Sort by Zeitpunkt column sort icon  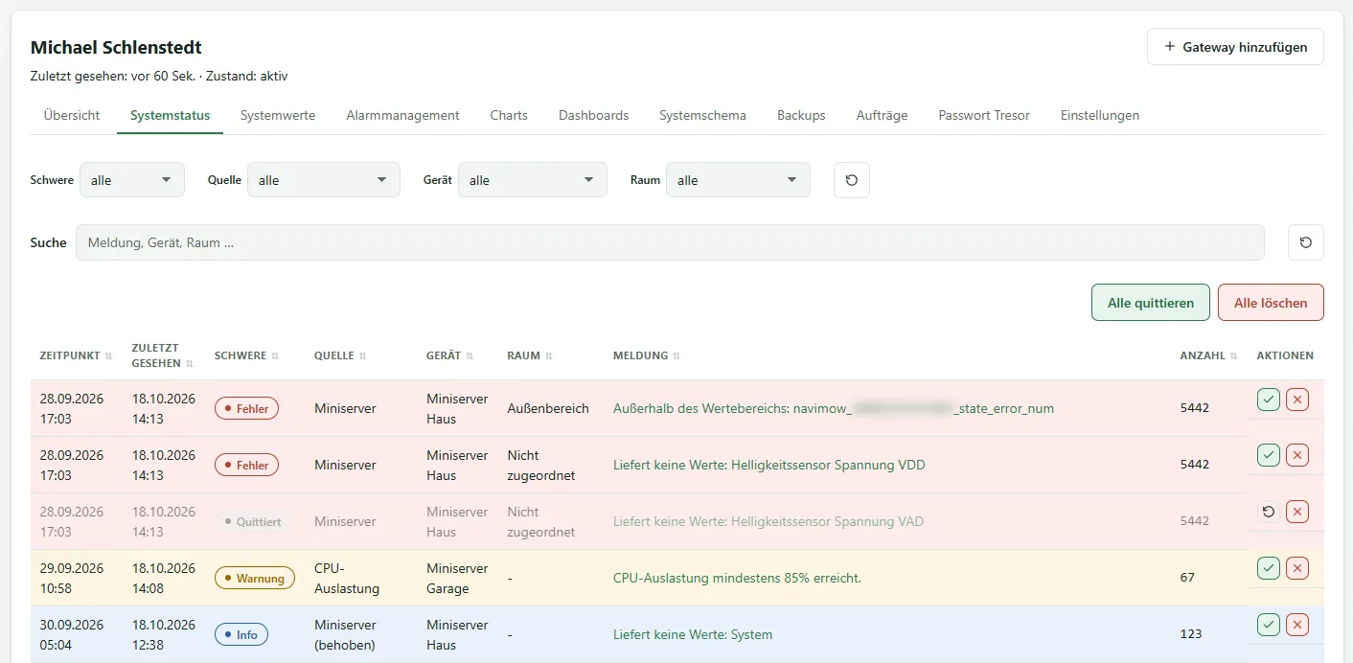point(109,356)
